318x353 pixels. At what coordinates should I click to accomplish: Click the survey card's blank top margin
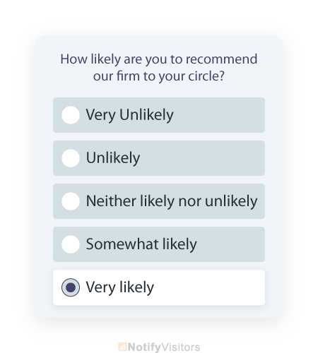(x=159, y=44)
